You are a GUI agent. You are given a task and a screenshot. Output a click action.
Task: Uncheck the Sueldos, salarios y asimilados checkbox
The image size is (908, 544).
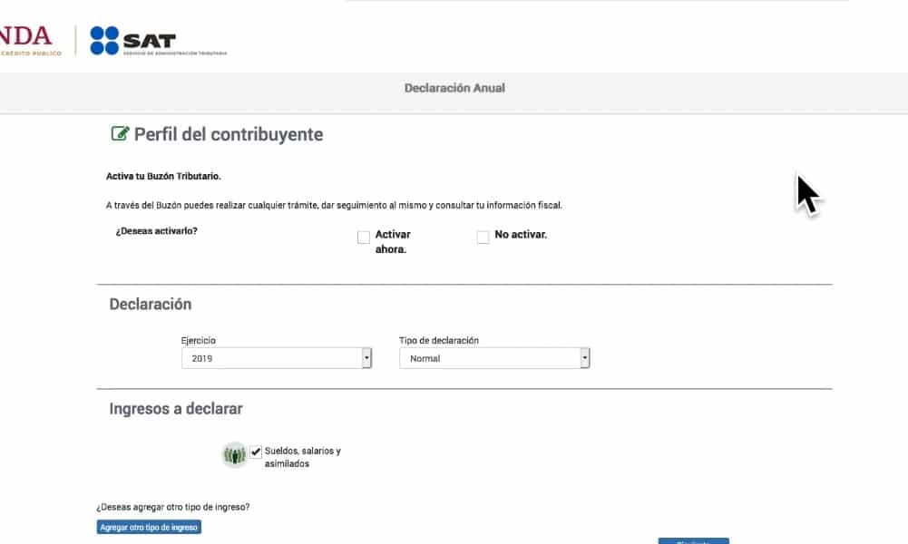click(257, 452)
